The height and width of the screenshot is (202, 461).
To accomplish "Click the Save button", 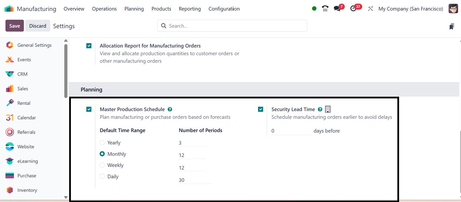I will 15,26.
